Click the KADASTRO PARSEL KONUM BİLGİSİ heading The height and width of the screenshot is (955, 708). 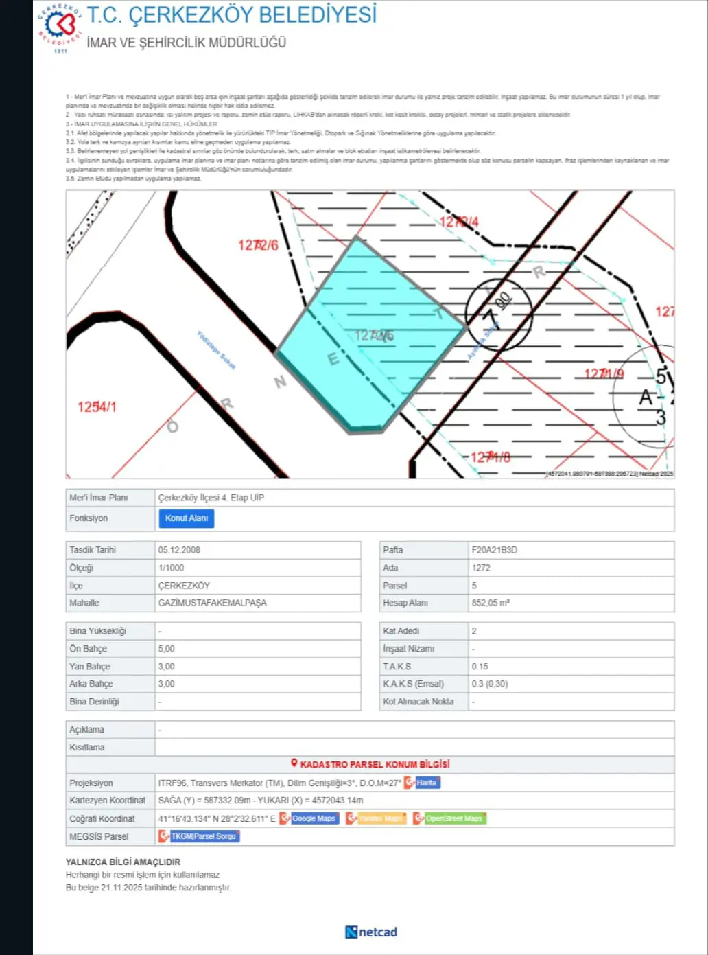pos(375,764)
